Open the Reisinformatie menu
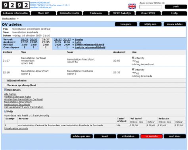Image resolution: width=188 pixels, height=150 pixels. coord(69,13)
